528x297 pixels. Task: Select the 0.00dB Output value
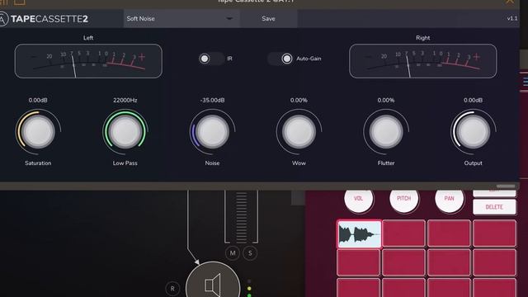473,100
